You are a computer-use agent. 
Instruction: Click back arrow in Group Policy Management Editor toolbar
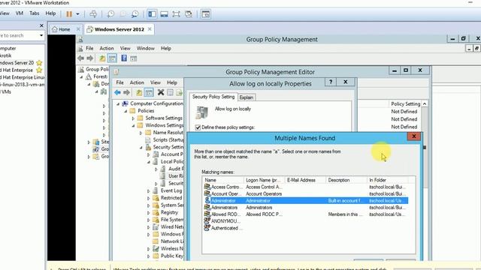point(117,92)
